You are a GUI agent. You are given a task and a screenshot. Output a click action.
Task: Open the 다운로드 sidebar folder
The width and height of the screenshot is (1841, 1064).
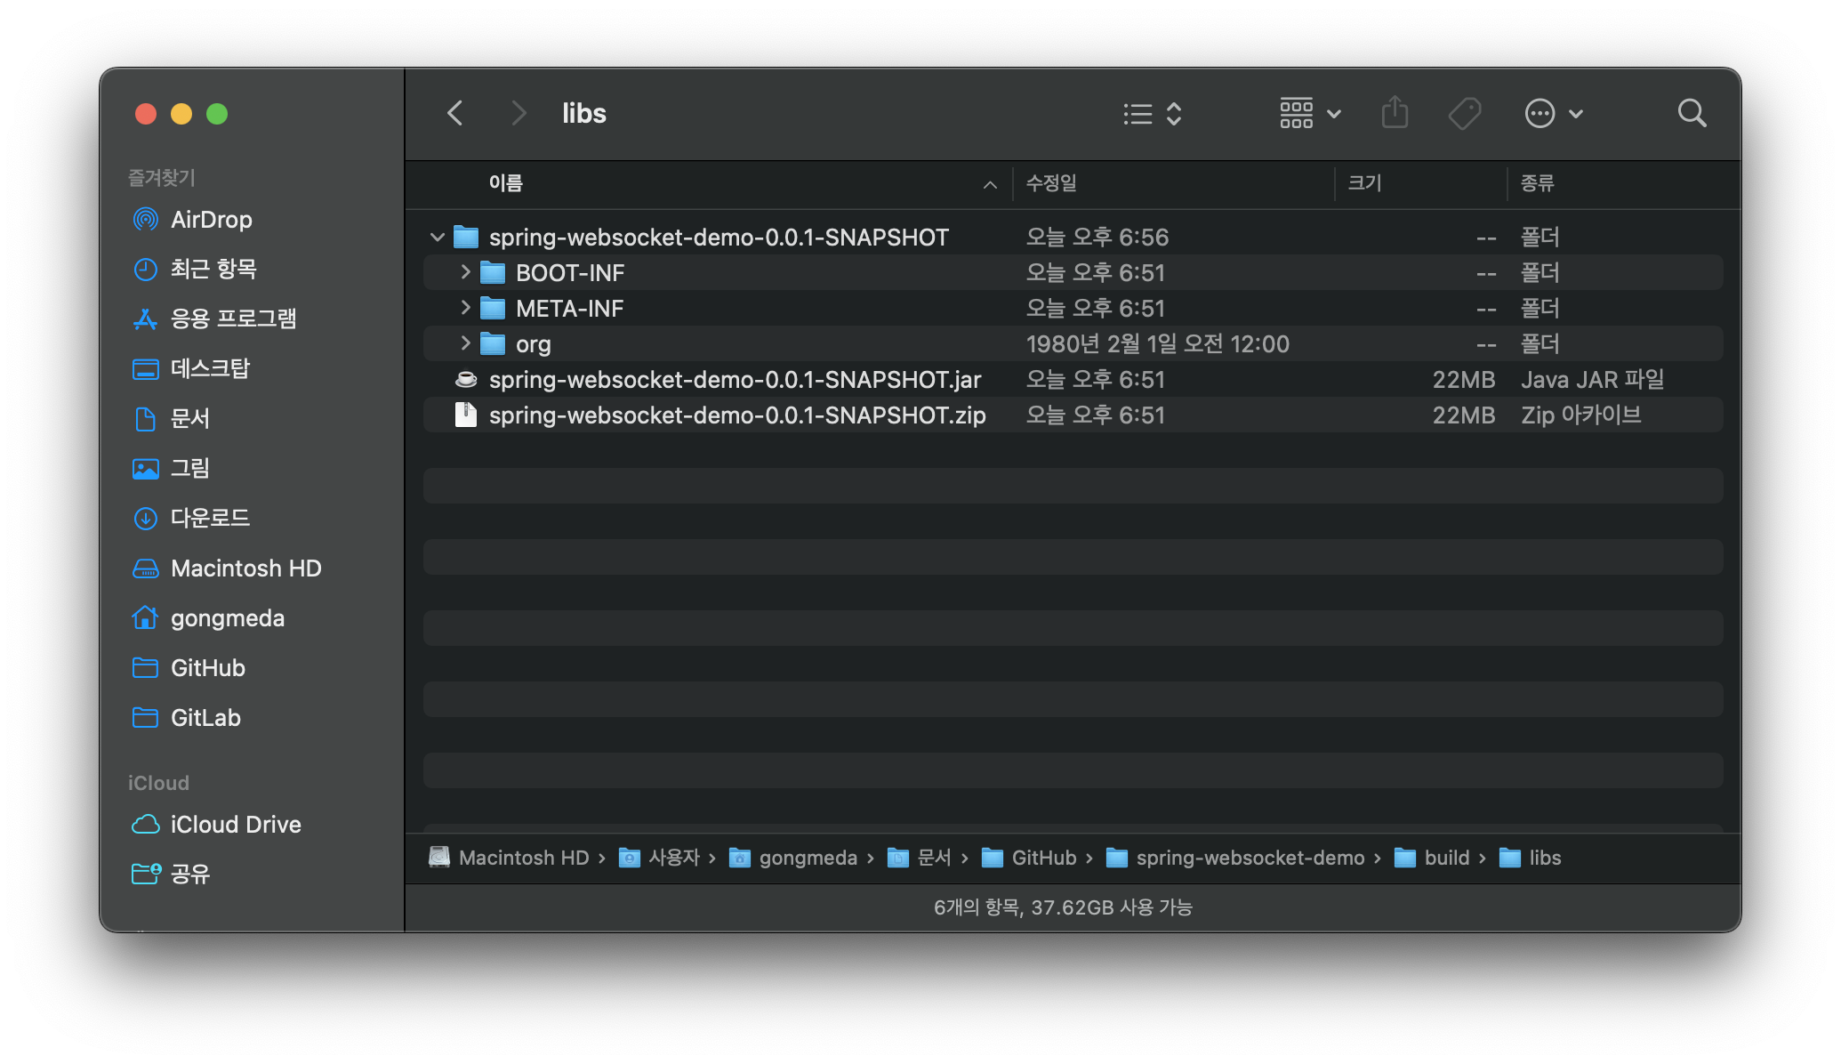(x=210, y=518)
